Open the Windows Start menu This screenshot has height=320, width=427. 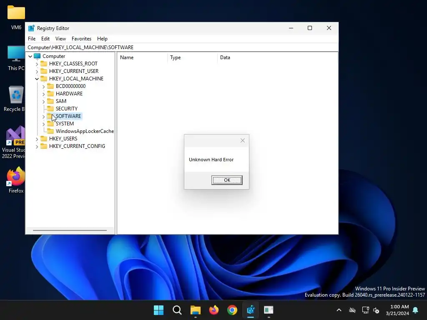coord(158,310)
